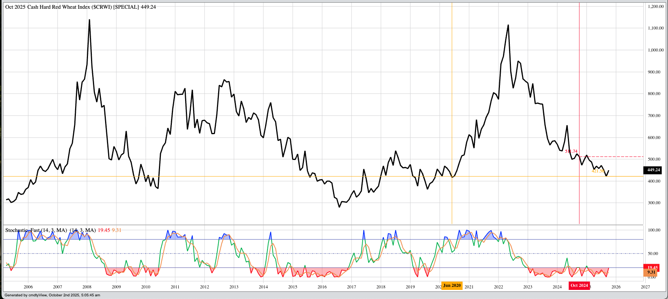
Task: Click the 2012 year label on the time axis
Action: [x=204, y=287]
